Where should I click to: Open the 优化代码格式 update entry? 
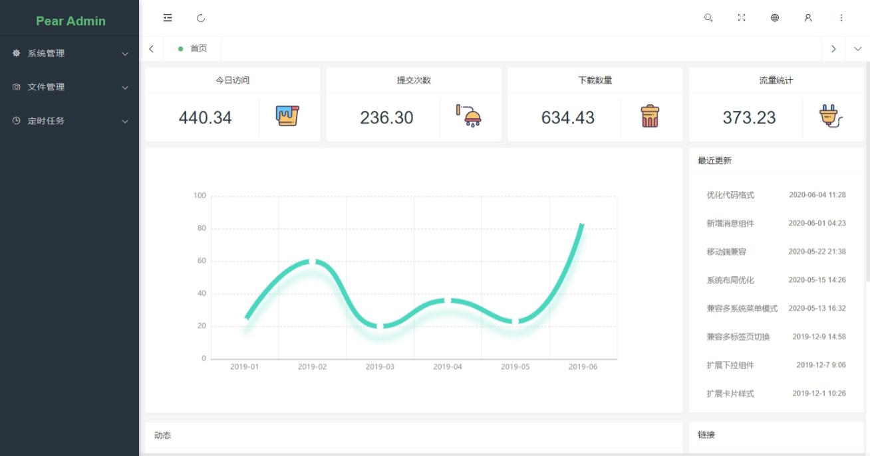click(x=776, y=195)
